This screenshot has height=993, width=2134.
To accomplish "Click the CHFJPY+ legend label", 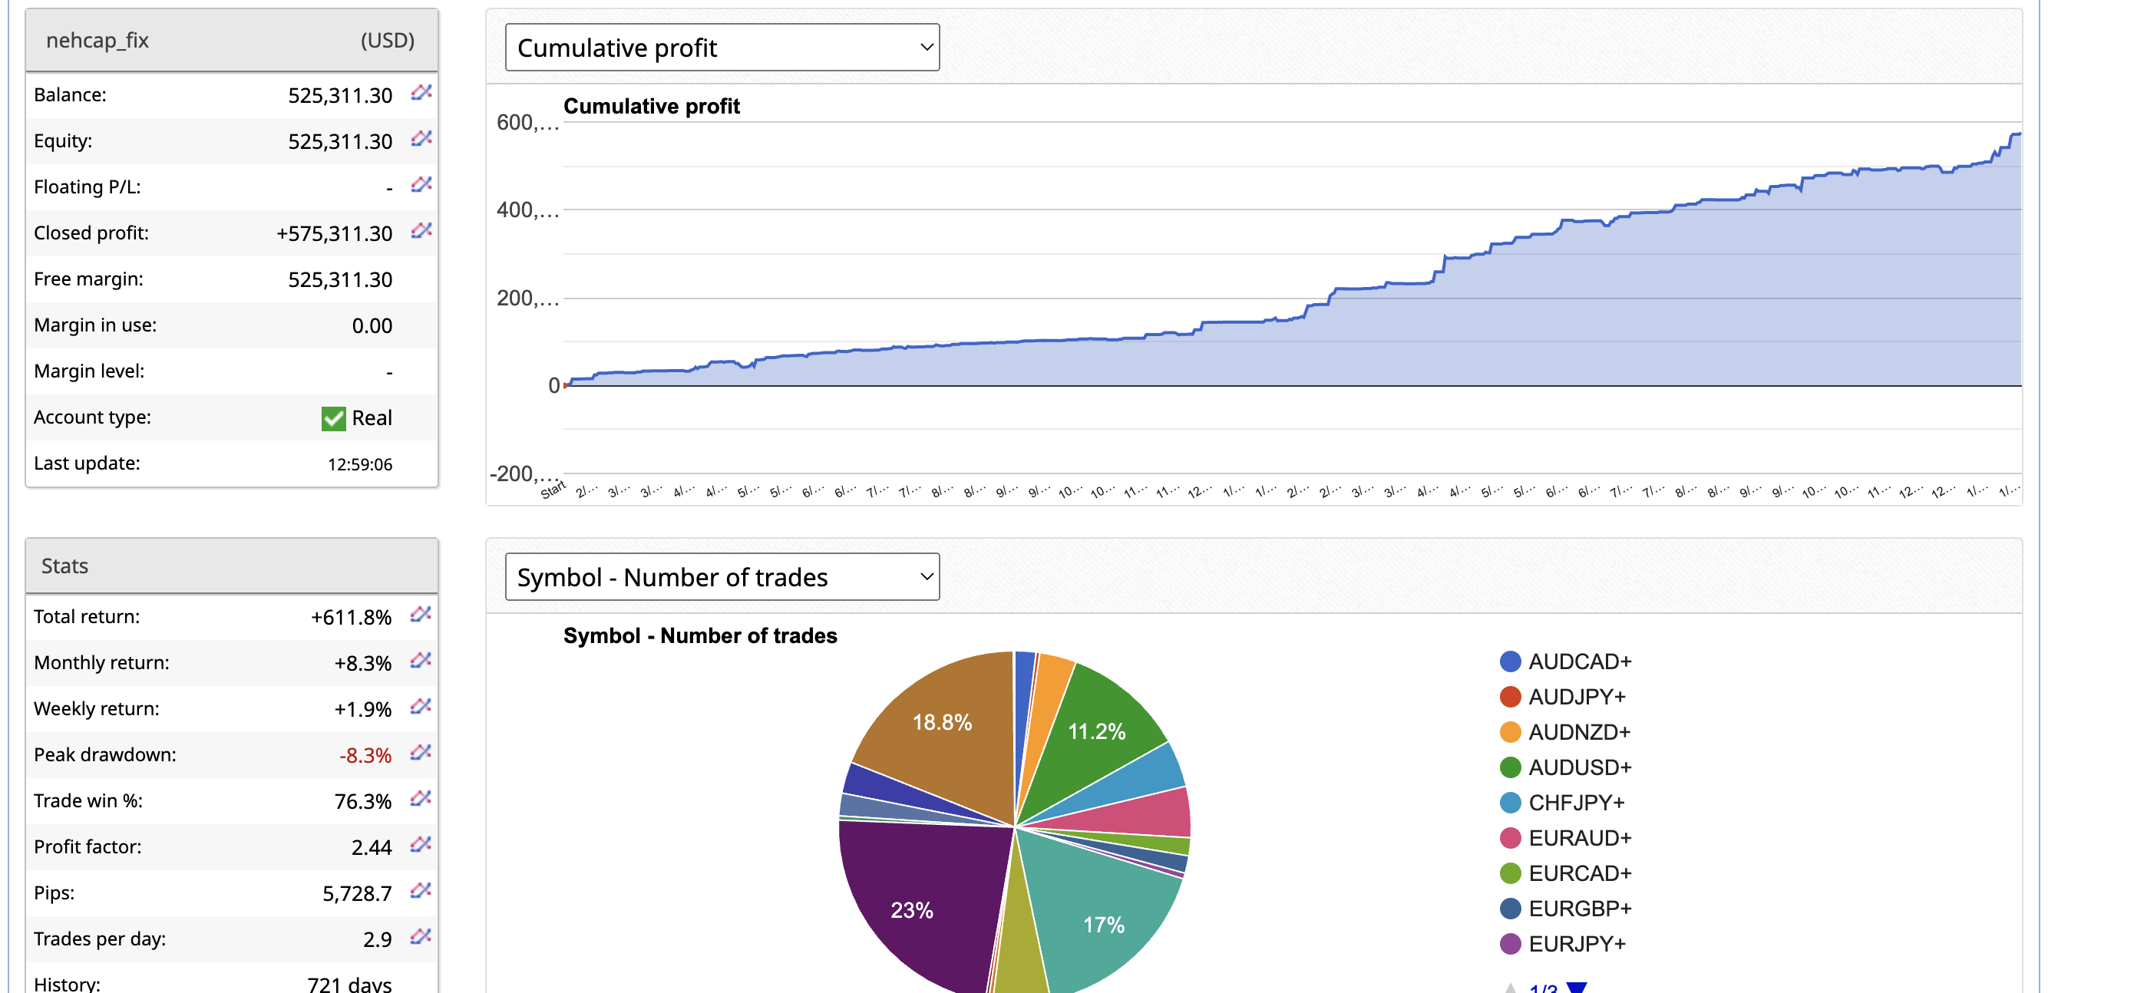I will point(1576,803).
